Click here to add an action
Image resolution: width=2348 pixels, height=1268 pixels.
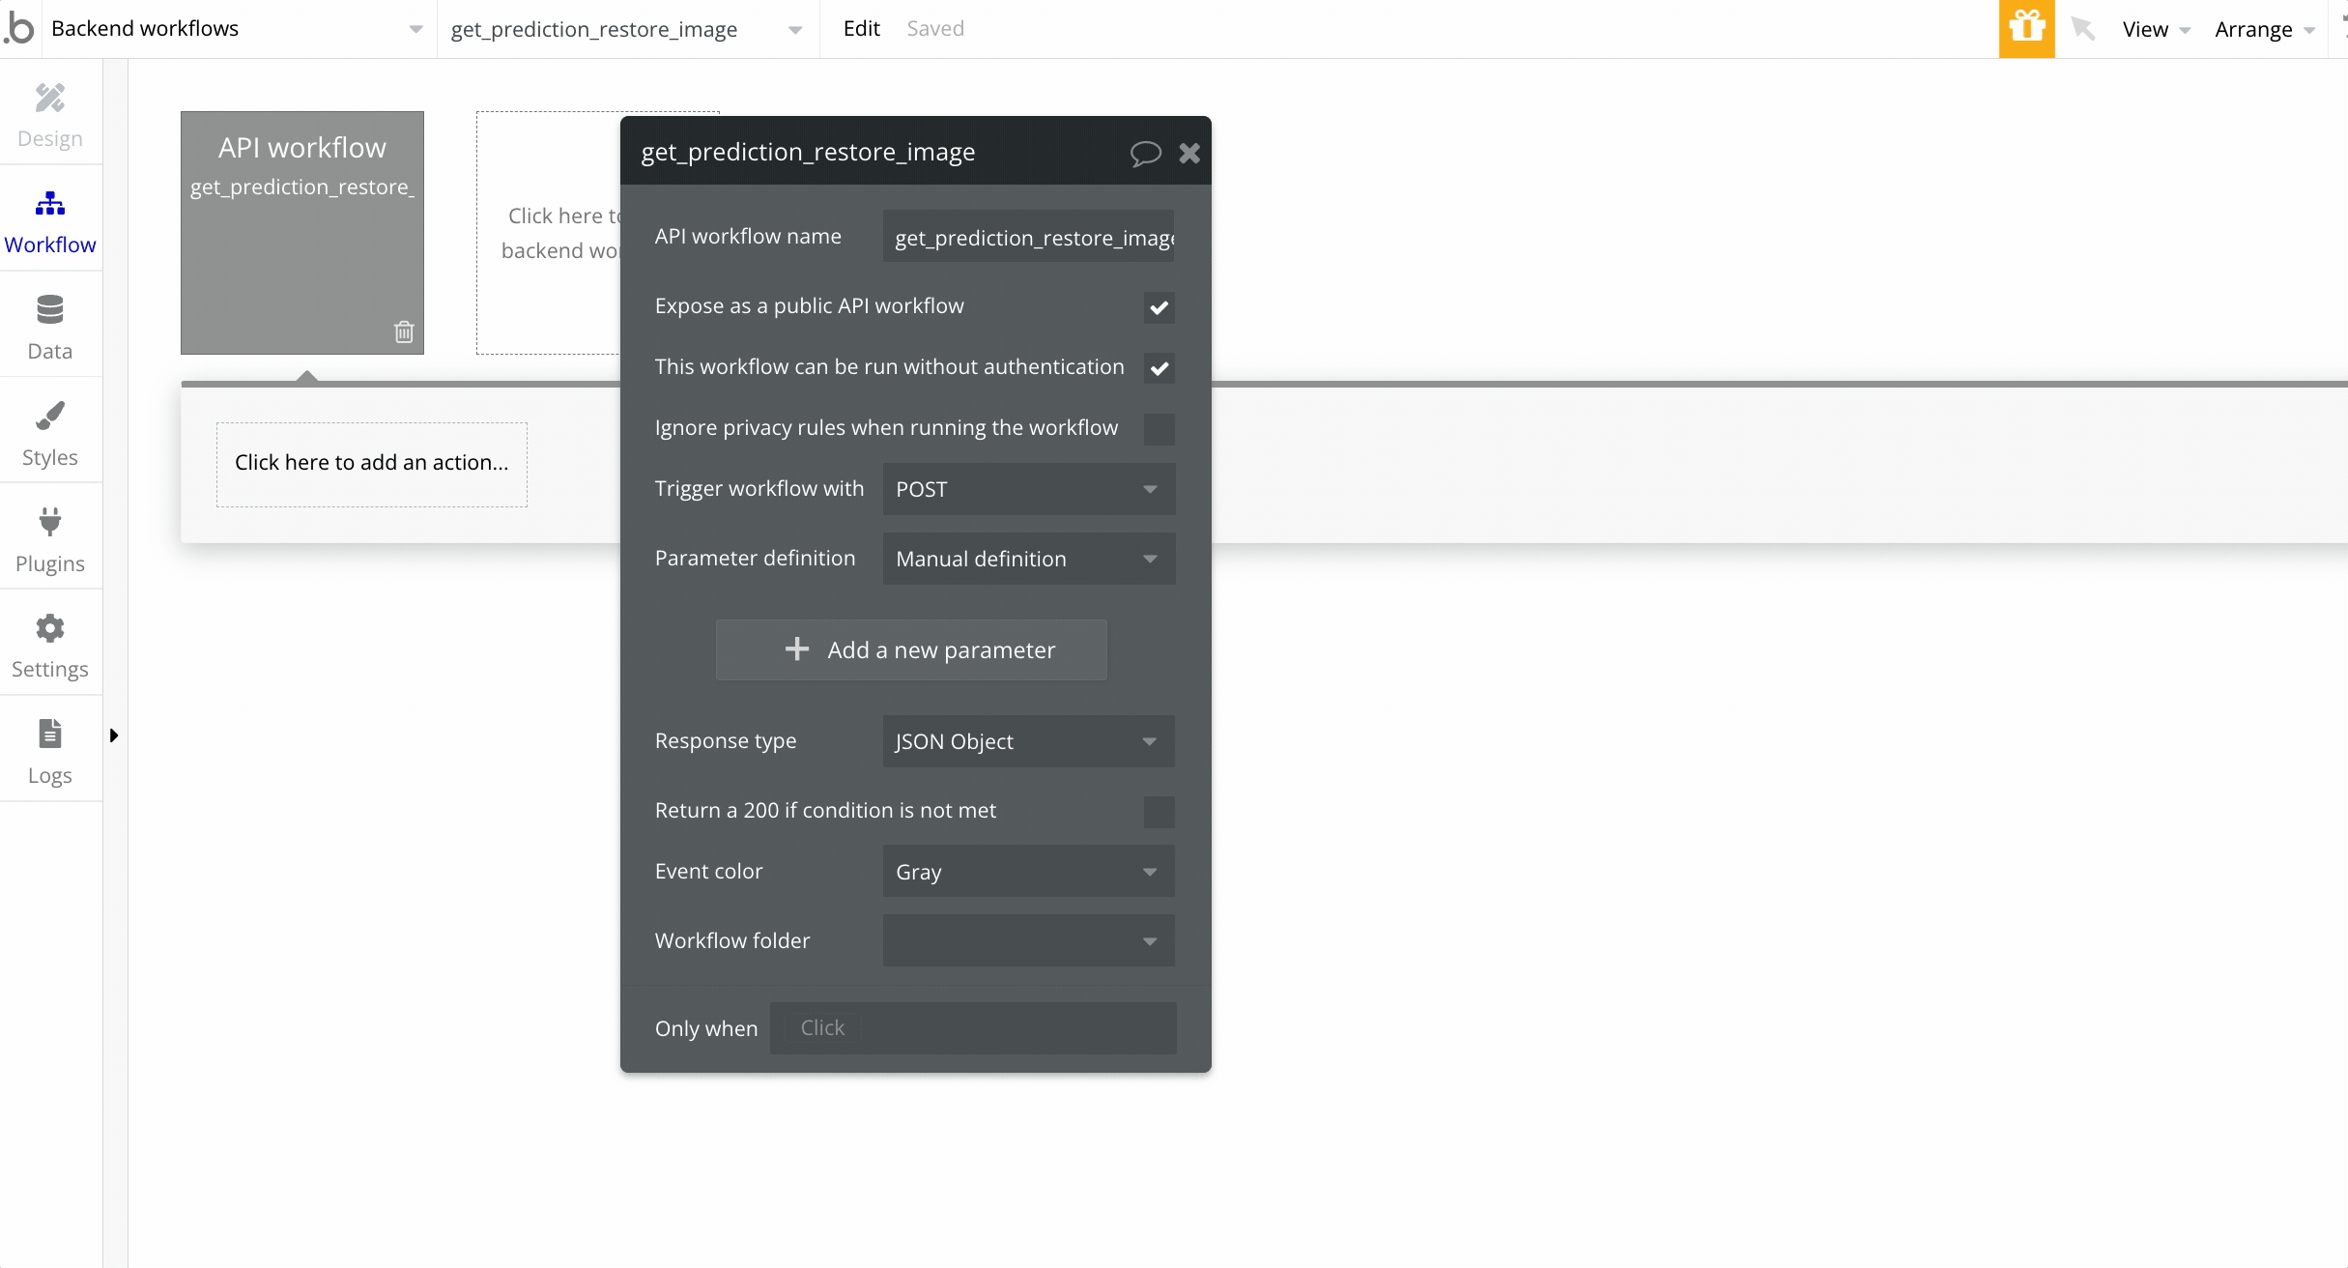[371, 463]
